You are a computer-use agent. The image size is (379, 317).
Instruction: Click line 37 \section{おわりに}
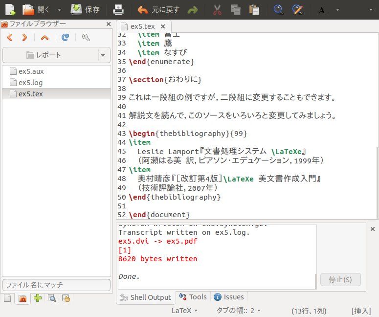pos(165,80)
